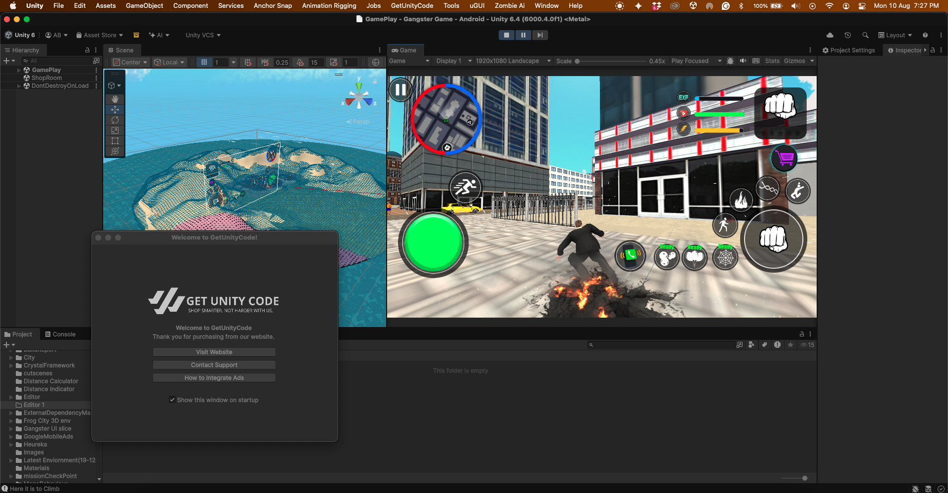Open the Unity global search icon
948x493 pixels.
pyautogui.click(x=865, y=35)
